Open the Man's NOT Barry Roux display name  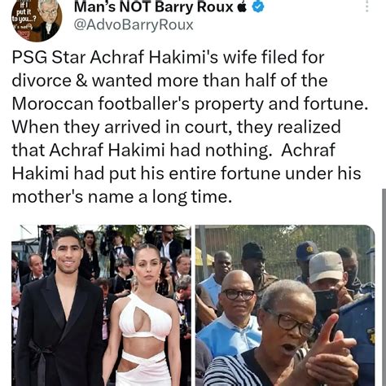[154, 7]
